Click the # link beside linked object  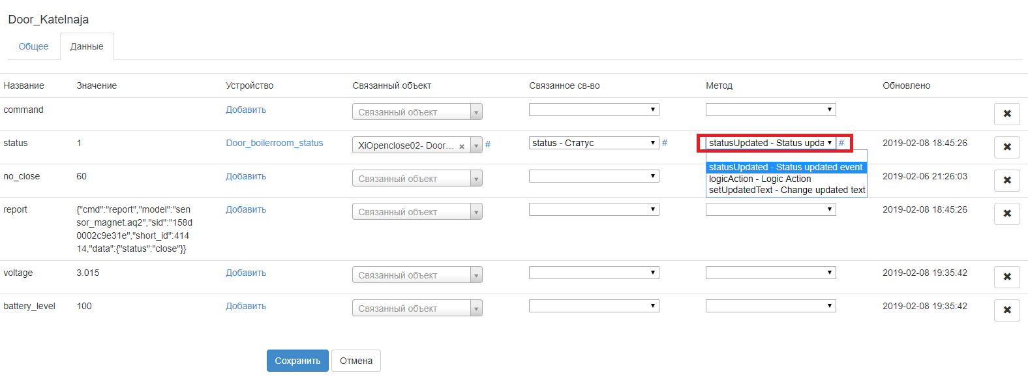pos(488,144)
